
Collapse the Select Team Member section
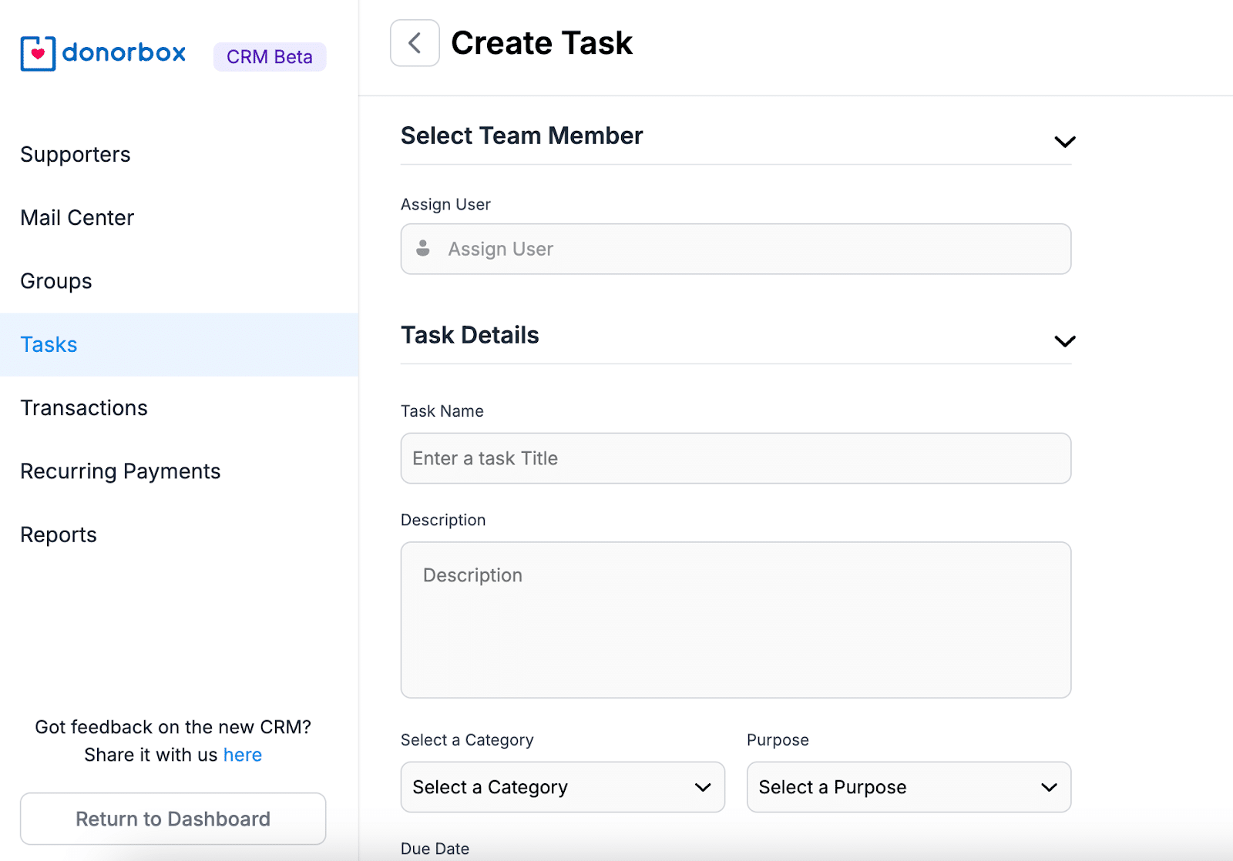click(1064, 142)
